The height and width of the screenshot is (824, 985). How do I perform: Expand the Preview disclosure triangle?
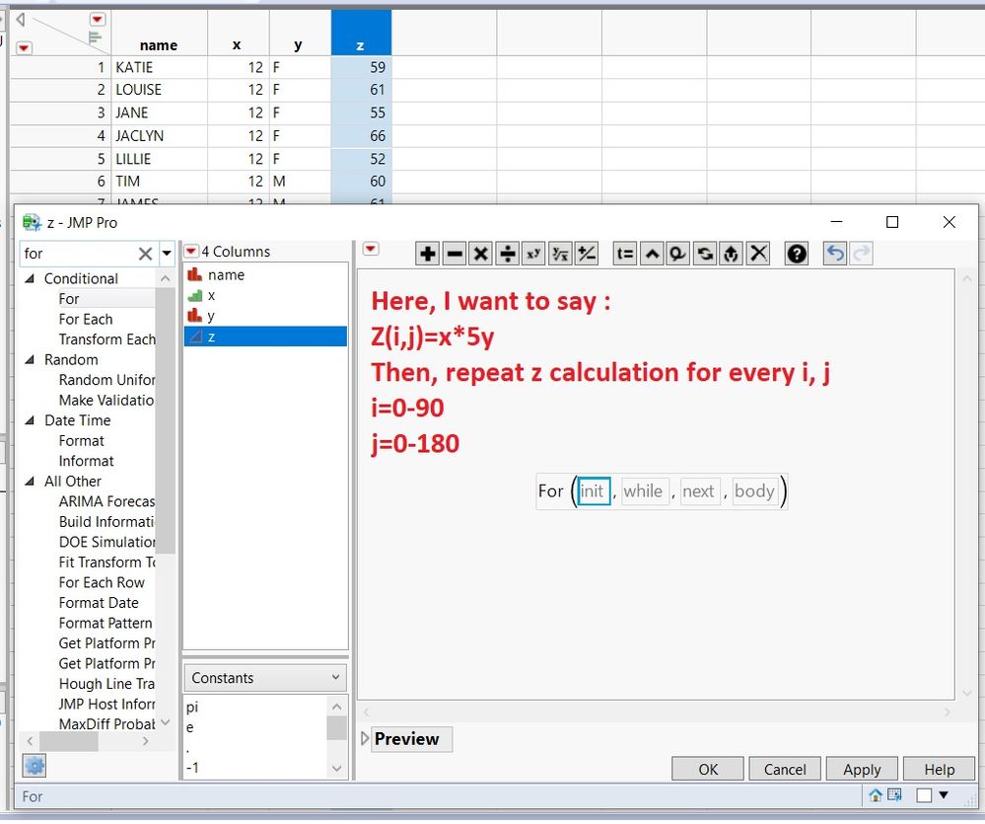point(365,738)
